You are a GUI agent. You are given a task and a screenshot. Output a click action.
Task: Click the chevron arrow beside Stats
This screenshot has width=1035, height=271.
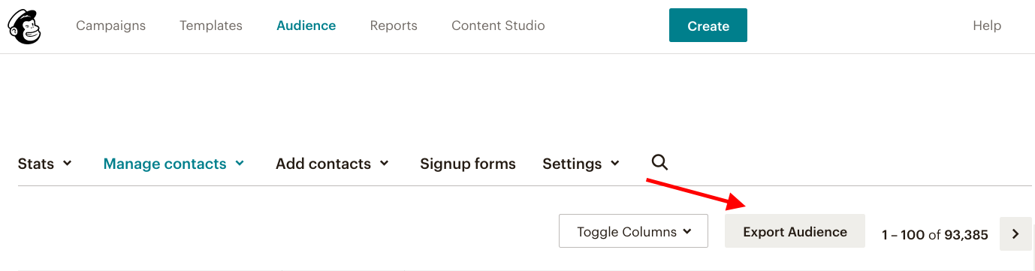point(68,164)
